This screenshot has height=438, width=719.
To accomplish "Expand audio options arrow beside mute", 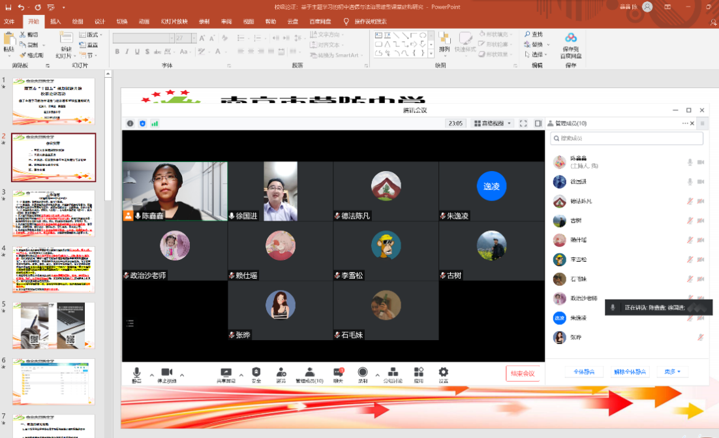I will point(152,375).
